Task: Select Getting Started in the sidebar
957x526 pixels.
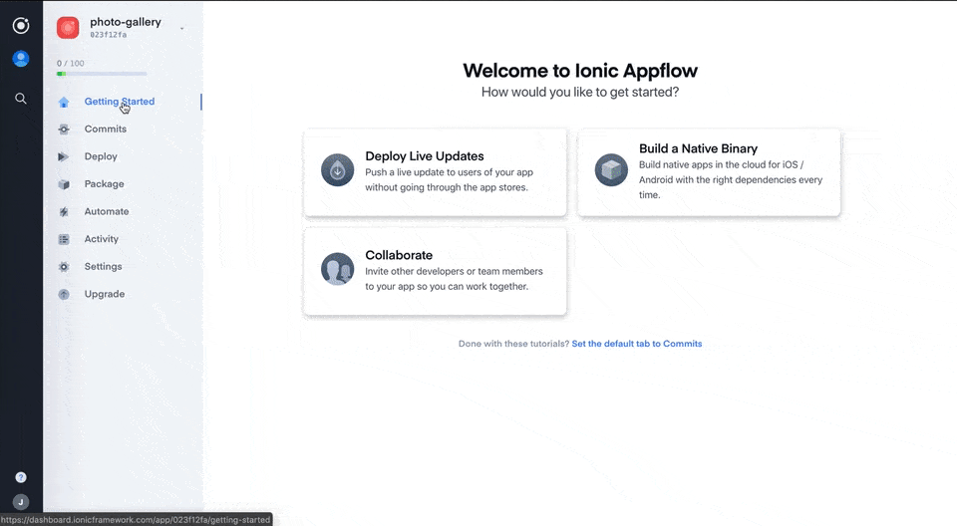Action: [119, 102]
